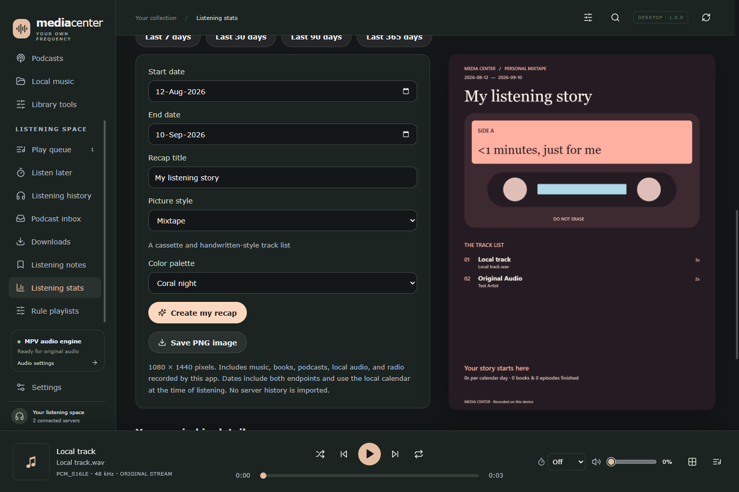The image size is (739, 492).
Task: Click the main page scrollbar
Action: coord(737,284)
